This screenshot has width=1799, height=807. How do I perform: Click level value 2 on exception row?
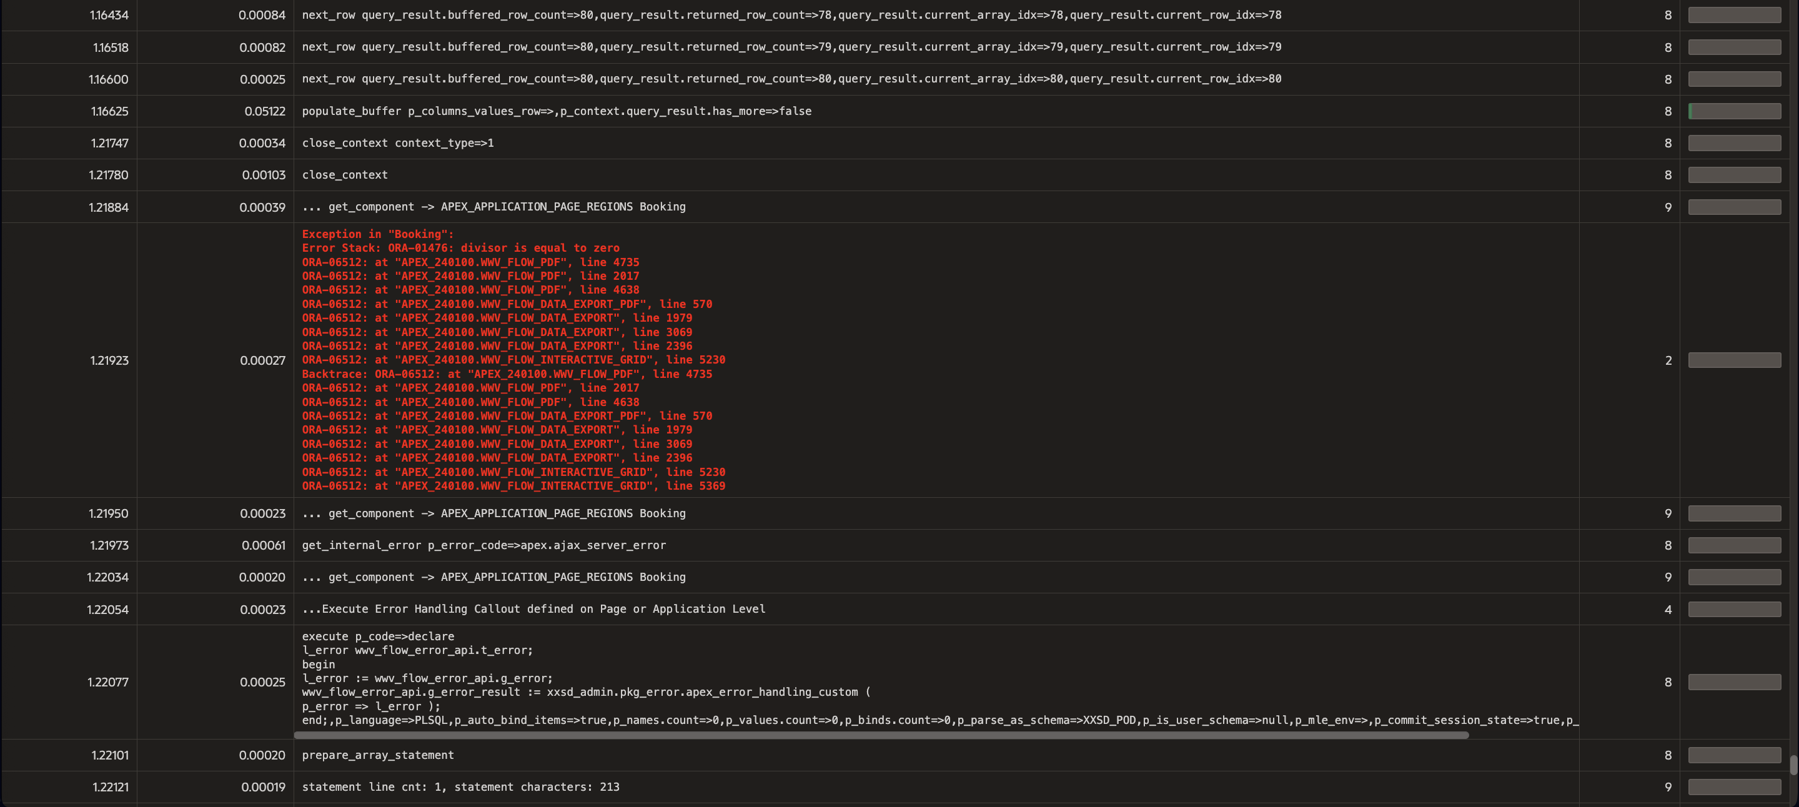click(x=1668, y=360)
